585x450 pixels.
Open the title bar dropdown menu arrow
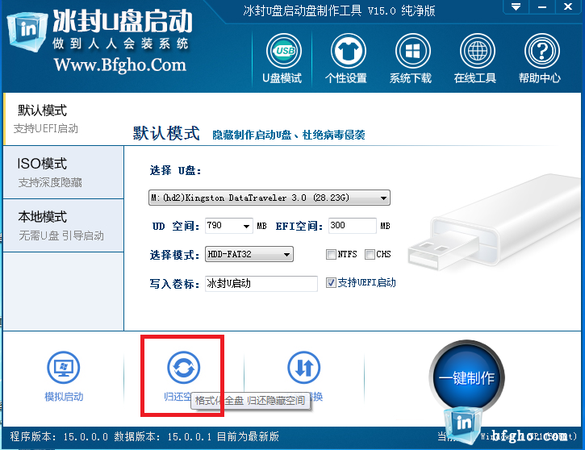coord(516,6)
